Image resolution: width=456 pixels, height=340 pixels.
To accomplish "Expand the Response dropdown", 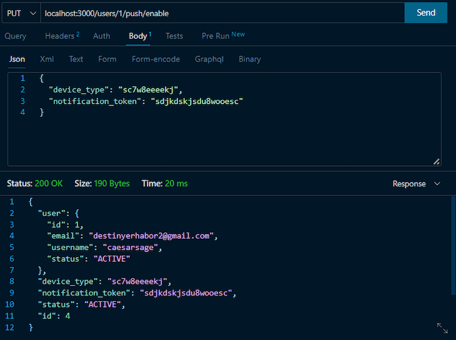I will pyautogui.click(x=416, y=184).
